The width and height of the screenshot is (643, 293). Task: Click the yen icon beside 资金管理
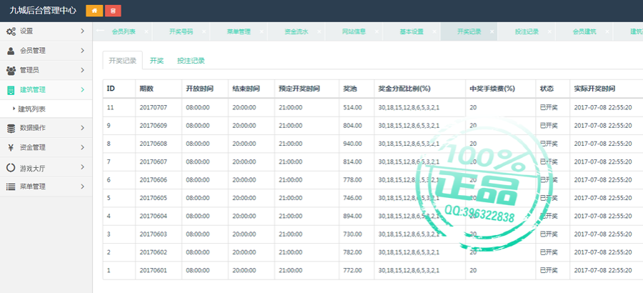tap(11, 148)
